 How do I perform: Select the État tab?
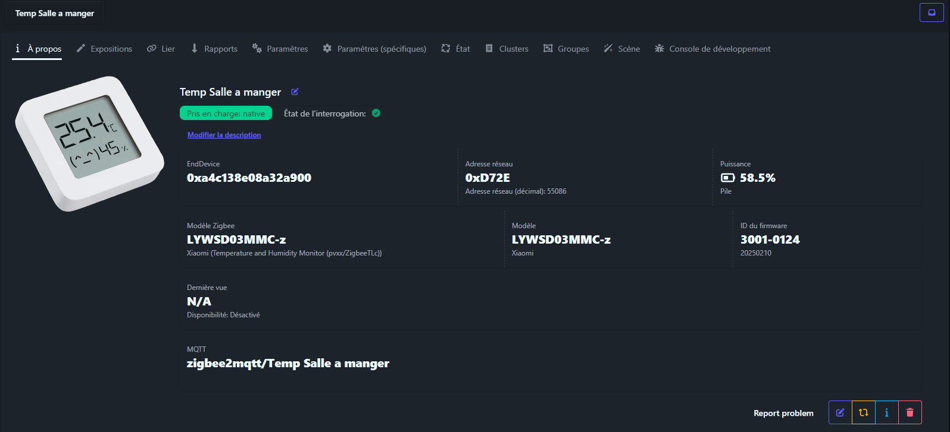pos(455,49)
